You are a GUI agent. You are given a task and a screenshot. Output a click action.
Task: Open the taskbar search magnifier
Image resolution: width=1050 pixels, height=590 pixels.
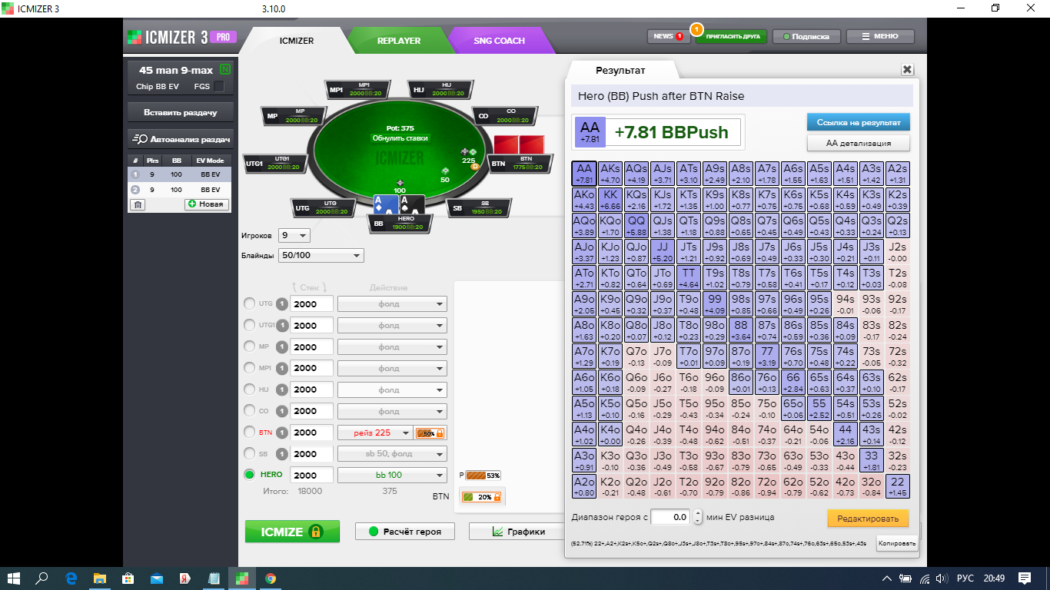pyautogui.click(x=43, y=578)
